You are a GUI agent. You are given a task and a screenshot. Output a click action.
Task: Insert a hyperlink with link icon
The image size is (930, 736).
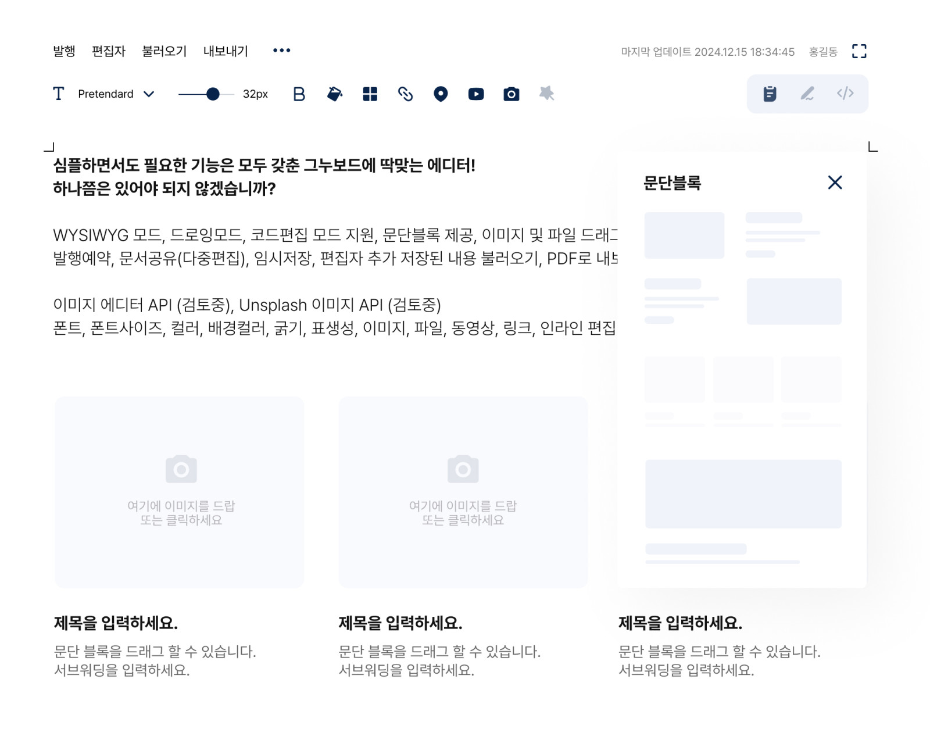coord(405,94)
